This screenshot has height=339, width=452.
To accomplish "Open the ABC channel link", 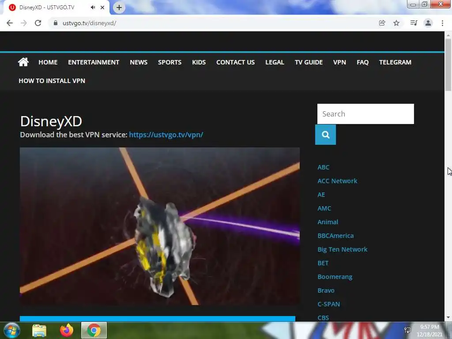I will (324, 167).
